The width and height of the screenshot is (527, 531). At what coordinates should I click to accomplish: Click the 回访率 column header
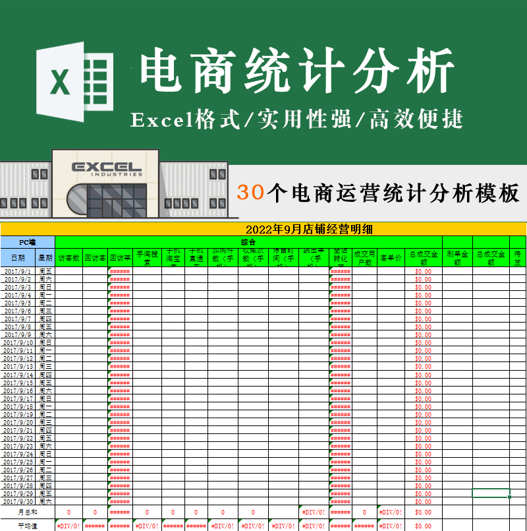point(120,258)
